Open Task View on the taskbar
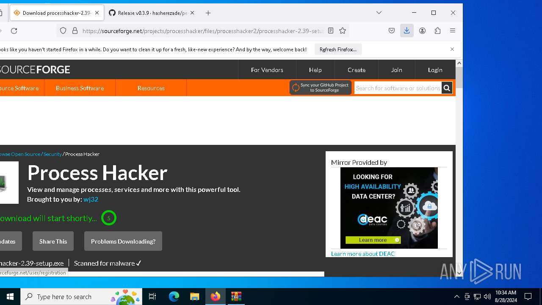The width and height of the screenshot is (542, 305). click(152, 297)
